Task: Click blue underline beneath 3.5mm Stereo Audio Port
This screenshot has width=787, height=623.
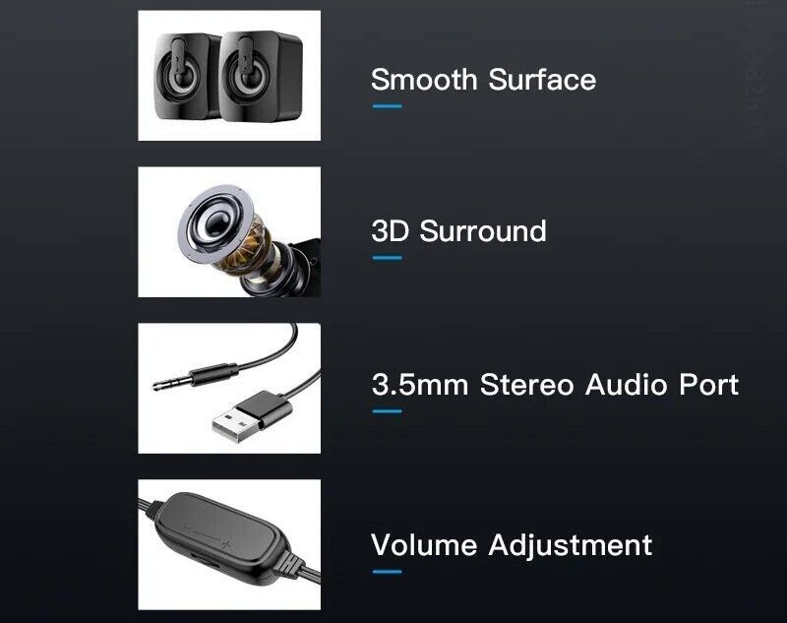Action: [x=387, y=411]
